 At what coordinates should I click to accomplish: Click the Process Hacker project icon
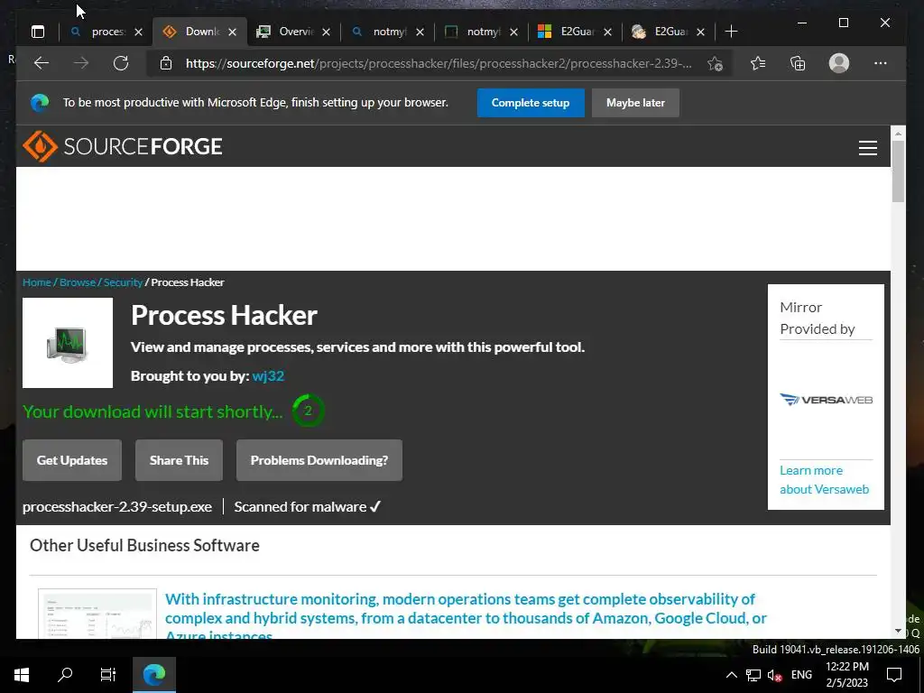67,343
